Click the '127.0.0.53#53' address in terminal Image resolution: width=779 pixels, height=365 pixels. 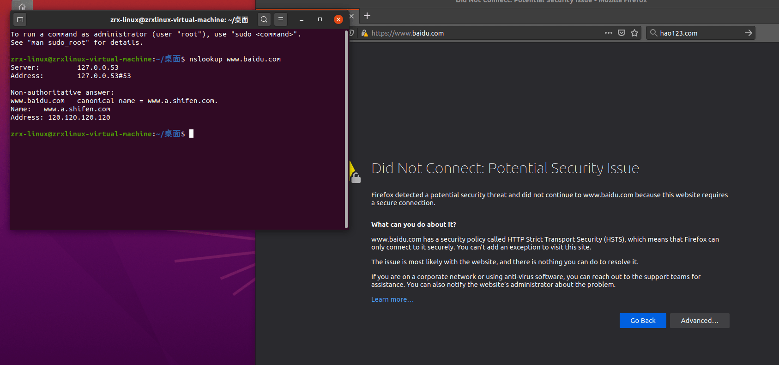click(104, 76)
